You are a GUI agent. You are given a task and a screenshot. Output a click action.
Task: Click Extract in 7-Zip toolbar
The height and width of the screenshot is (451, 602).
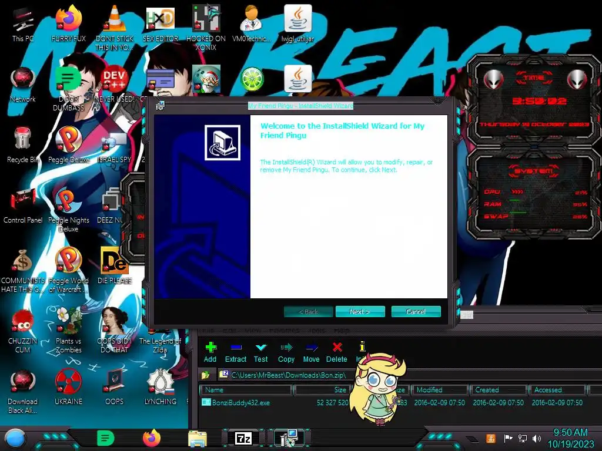(236, 352)
